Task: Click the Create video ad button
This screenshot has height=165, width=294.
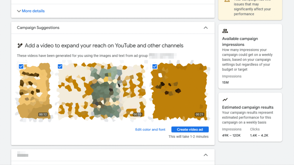Action: [190, 129]
